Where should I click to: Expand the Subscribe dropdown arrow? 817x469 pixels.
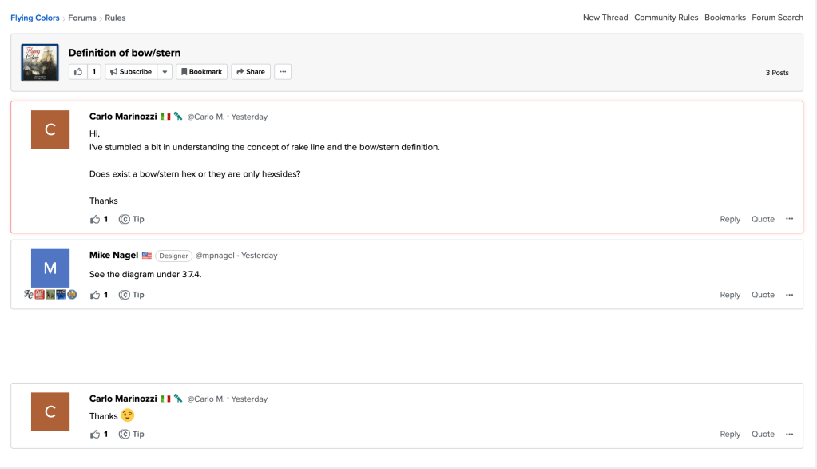click(165, 72)
